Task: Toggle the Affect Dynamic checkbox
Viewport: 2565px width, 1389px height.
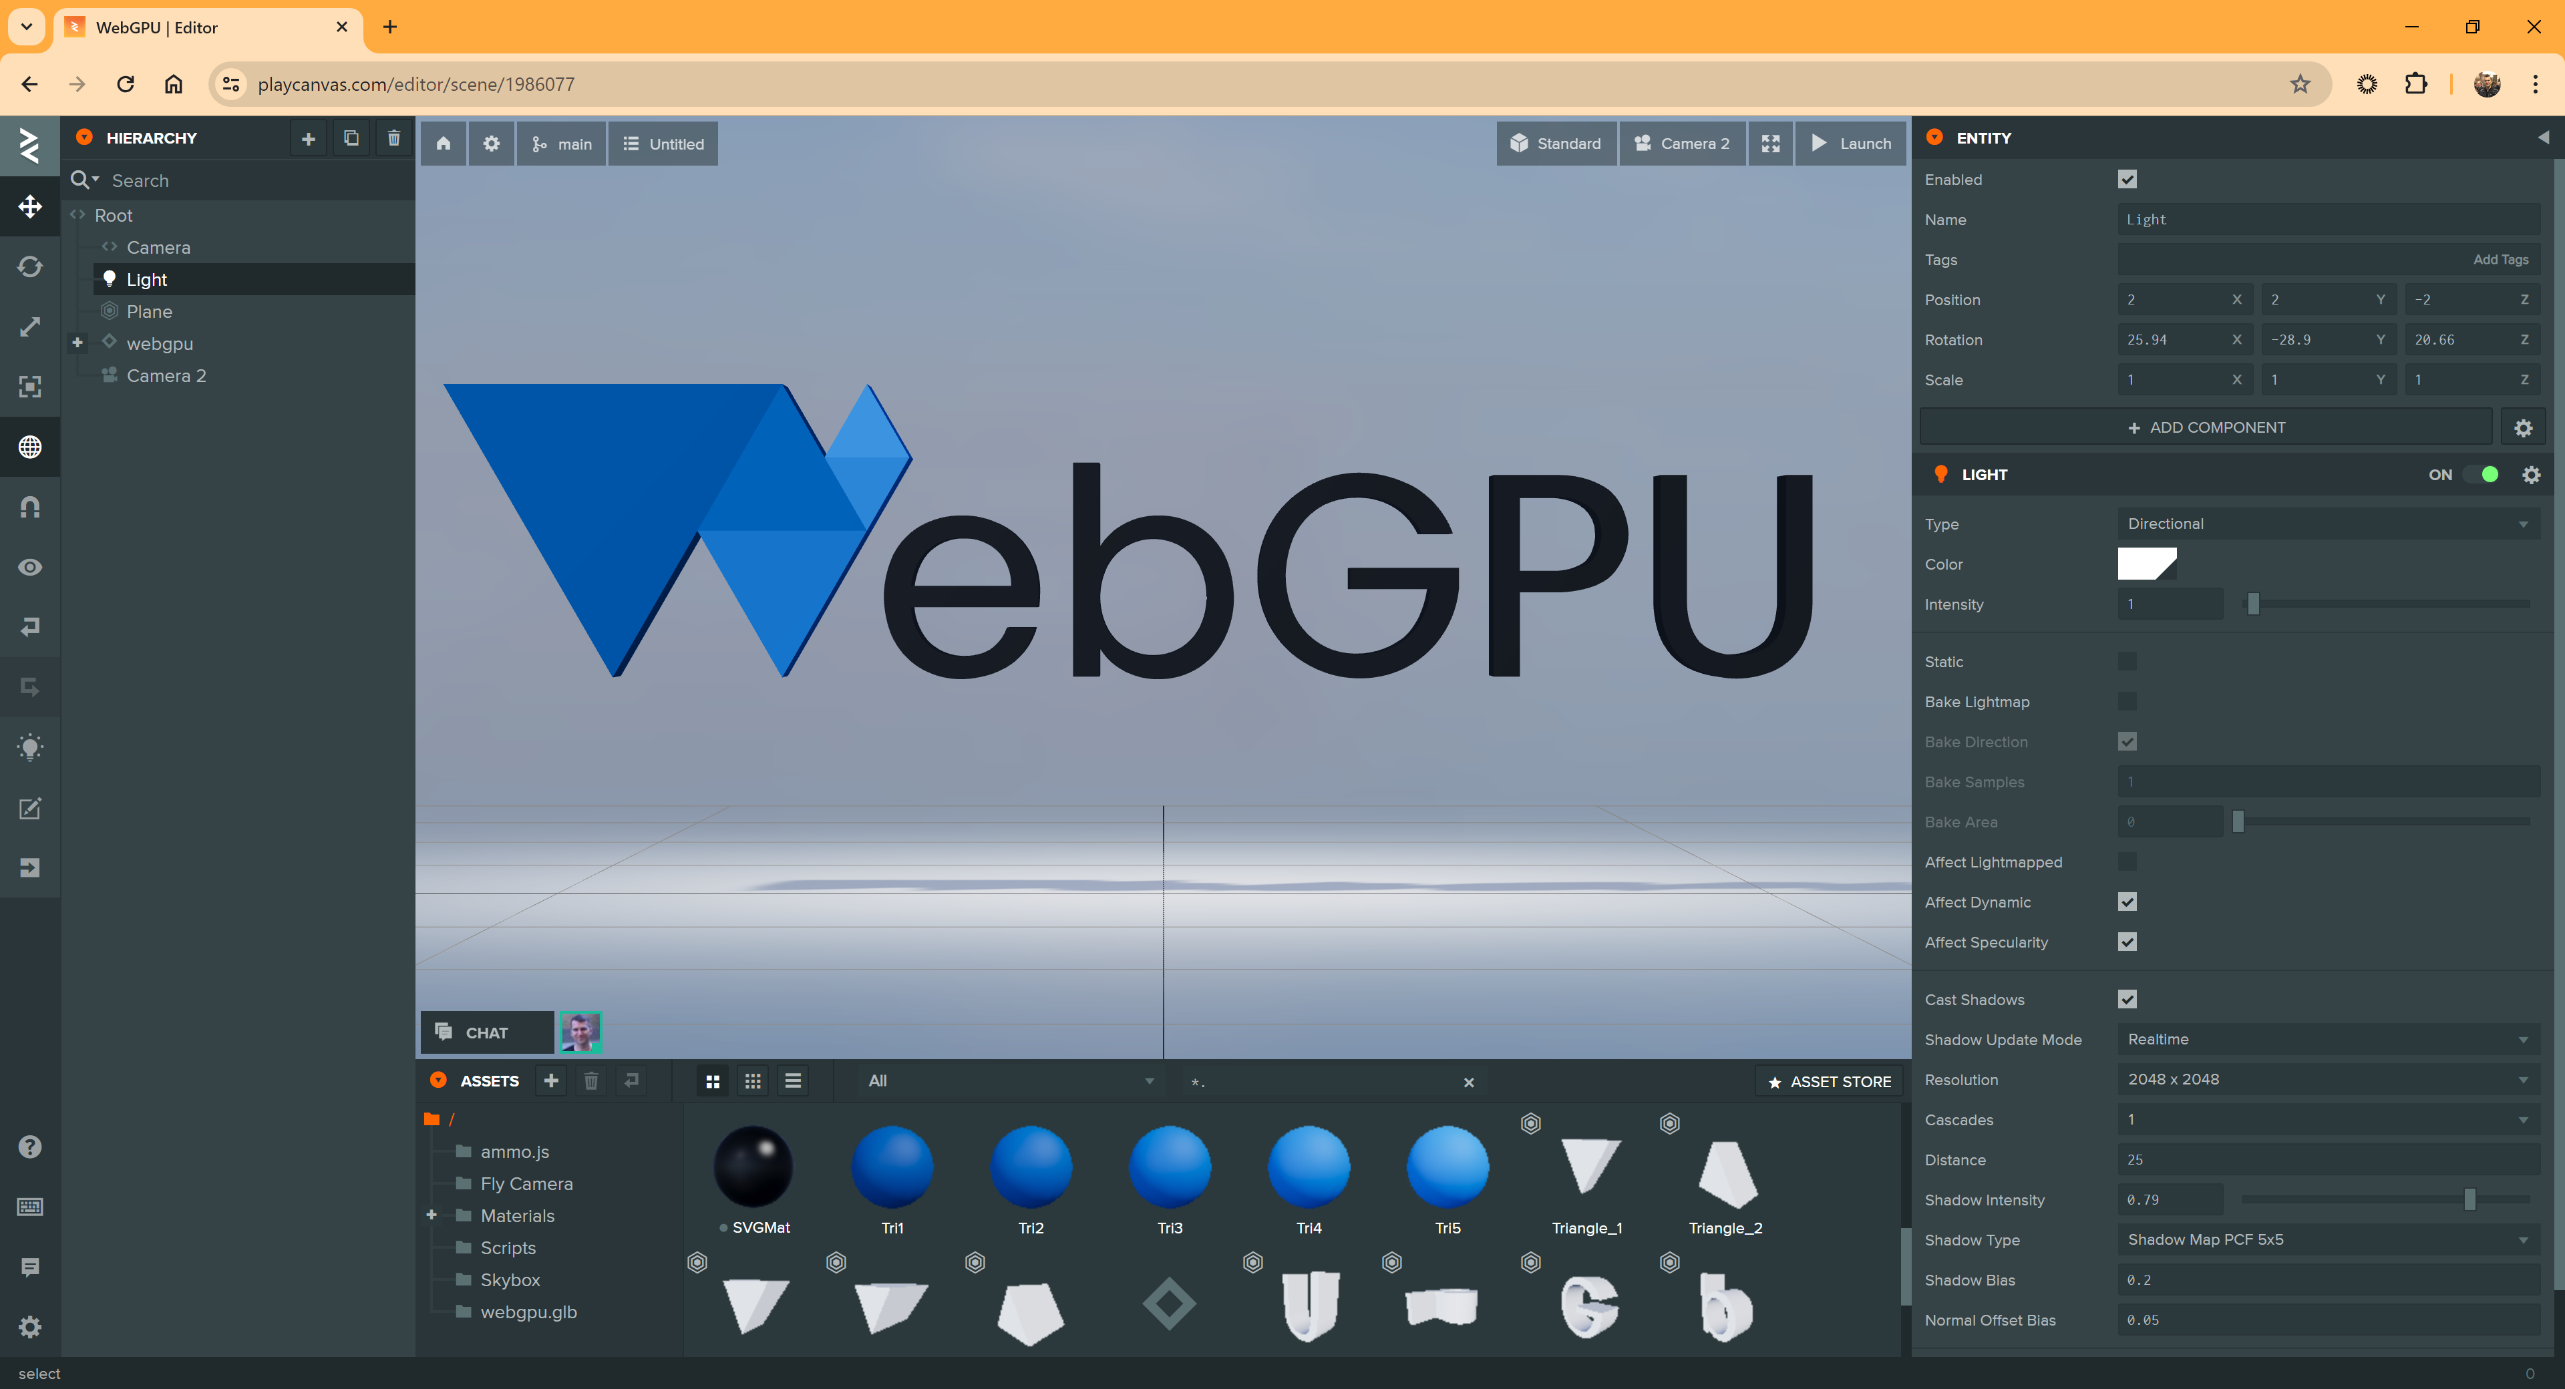Action: (x=2127, y=902)
